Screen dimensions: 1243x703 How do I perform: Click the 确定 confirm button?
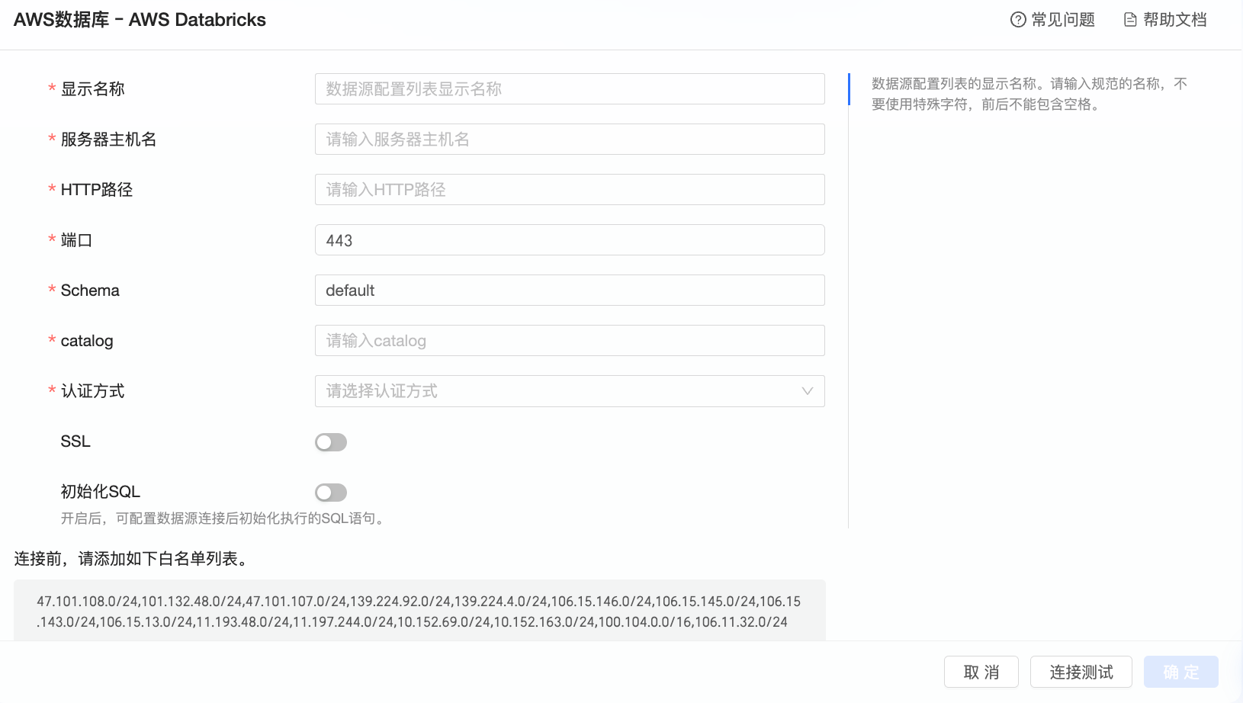(x=1181, y=672)
